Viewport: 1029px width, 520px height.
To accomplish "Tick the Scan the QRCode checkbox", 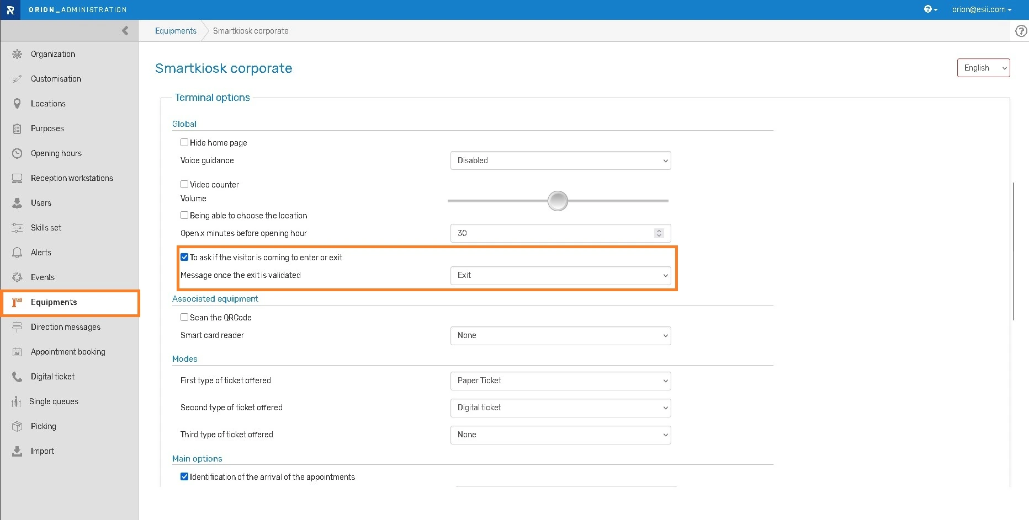I will coord(184,317).
